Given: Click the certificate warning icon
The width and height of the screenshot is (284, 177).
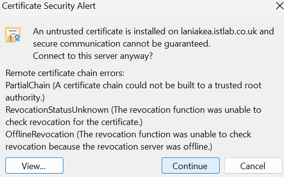Looking at the screenshot, I should pyautogui.click(x=13, y=35).
